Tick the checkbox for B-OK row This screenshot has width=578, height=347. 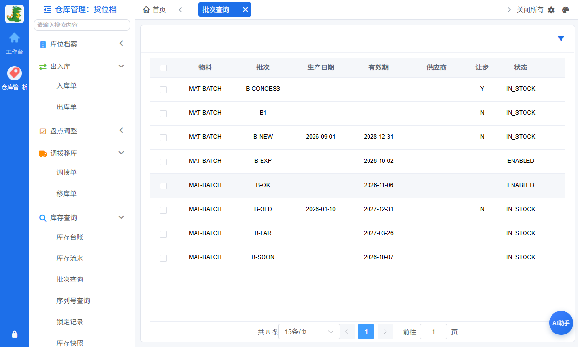click(163, 186)
